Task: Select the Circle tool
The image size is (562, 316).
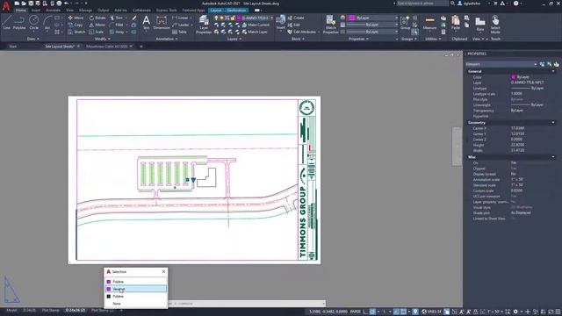Action: 34,22
